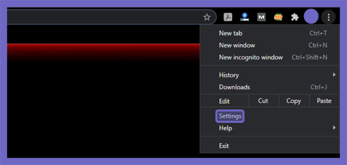Open Settings from the menu
347x165 pixels.
pos(230,116)
